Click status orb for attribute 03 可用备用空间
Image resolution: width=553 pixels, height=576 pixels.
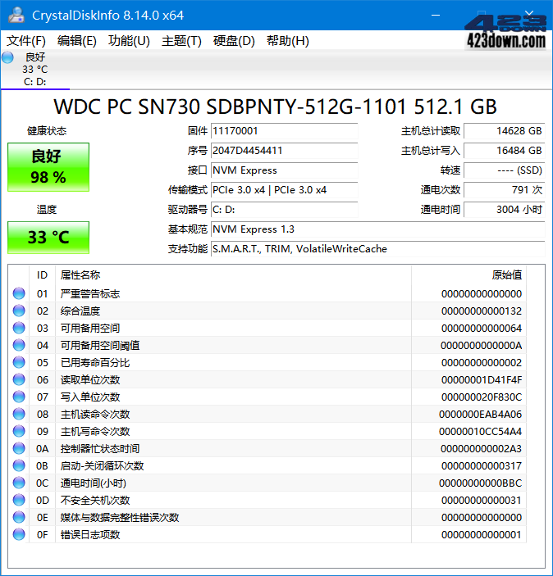pyautogui.click(x=19, y=328)
